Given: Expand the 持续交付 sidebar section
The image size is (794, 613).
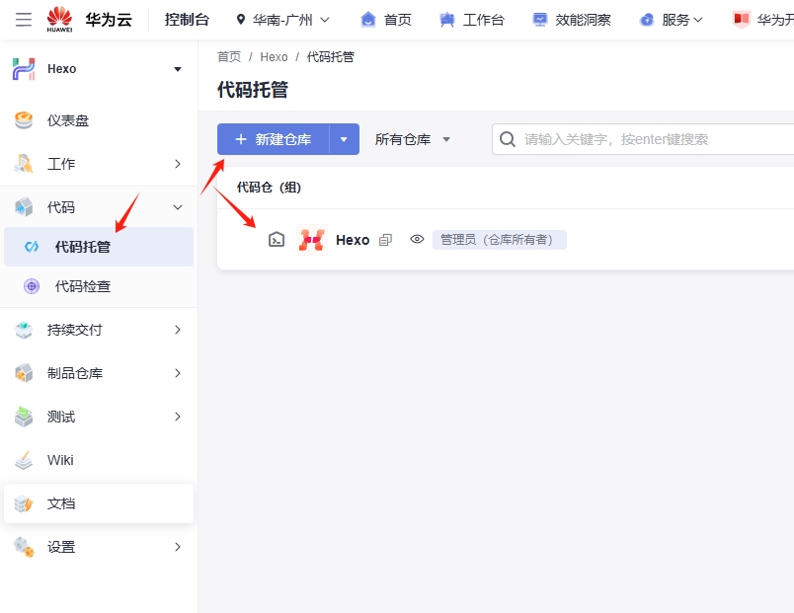Looking at the screenshot, I should pyautogui.click(x=178, y=330).
